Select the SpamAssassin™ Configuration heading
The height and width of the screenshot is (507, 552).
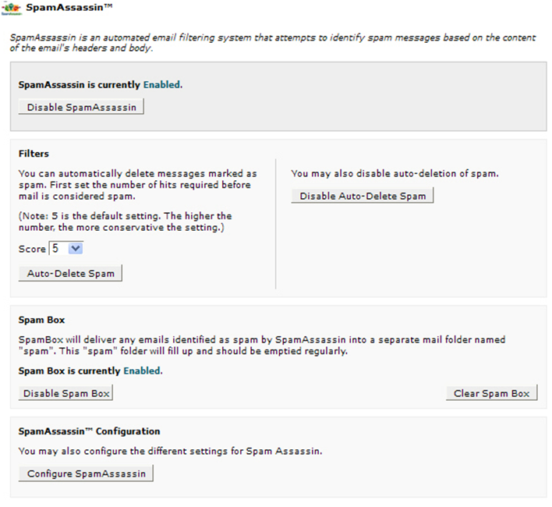coord(89,431)
